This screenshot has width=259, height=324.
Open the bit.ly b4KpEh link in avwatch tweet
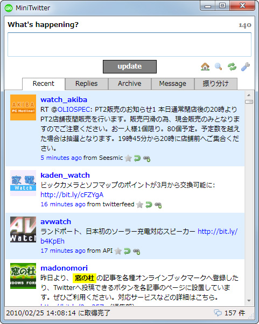point(218,232)
